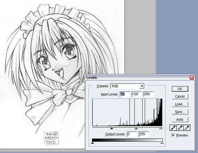Click the Load... button
Image resolution: width=198 pixels, height=153 pixels.
pos(180,104)
